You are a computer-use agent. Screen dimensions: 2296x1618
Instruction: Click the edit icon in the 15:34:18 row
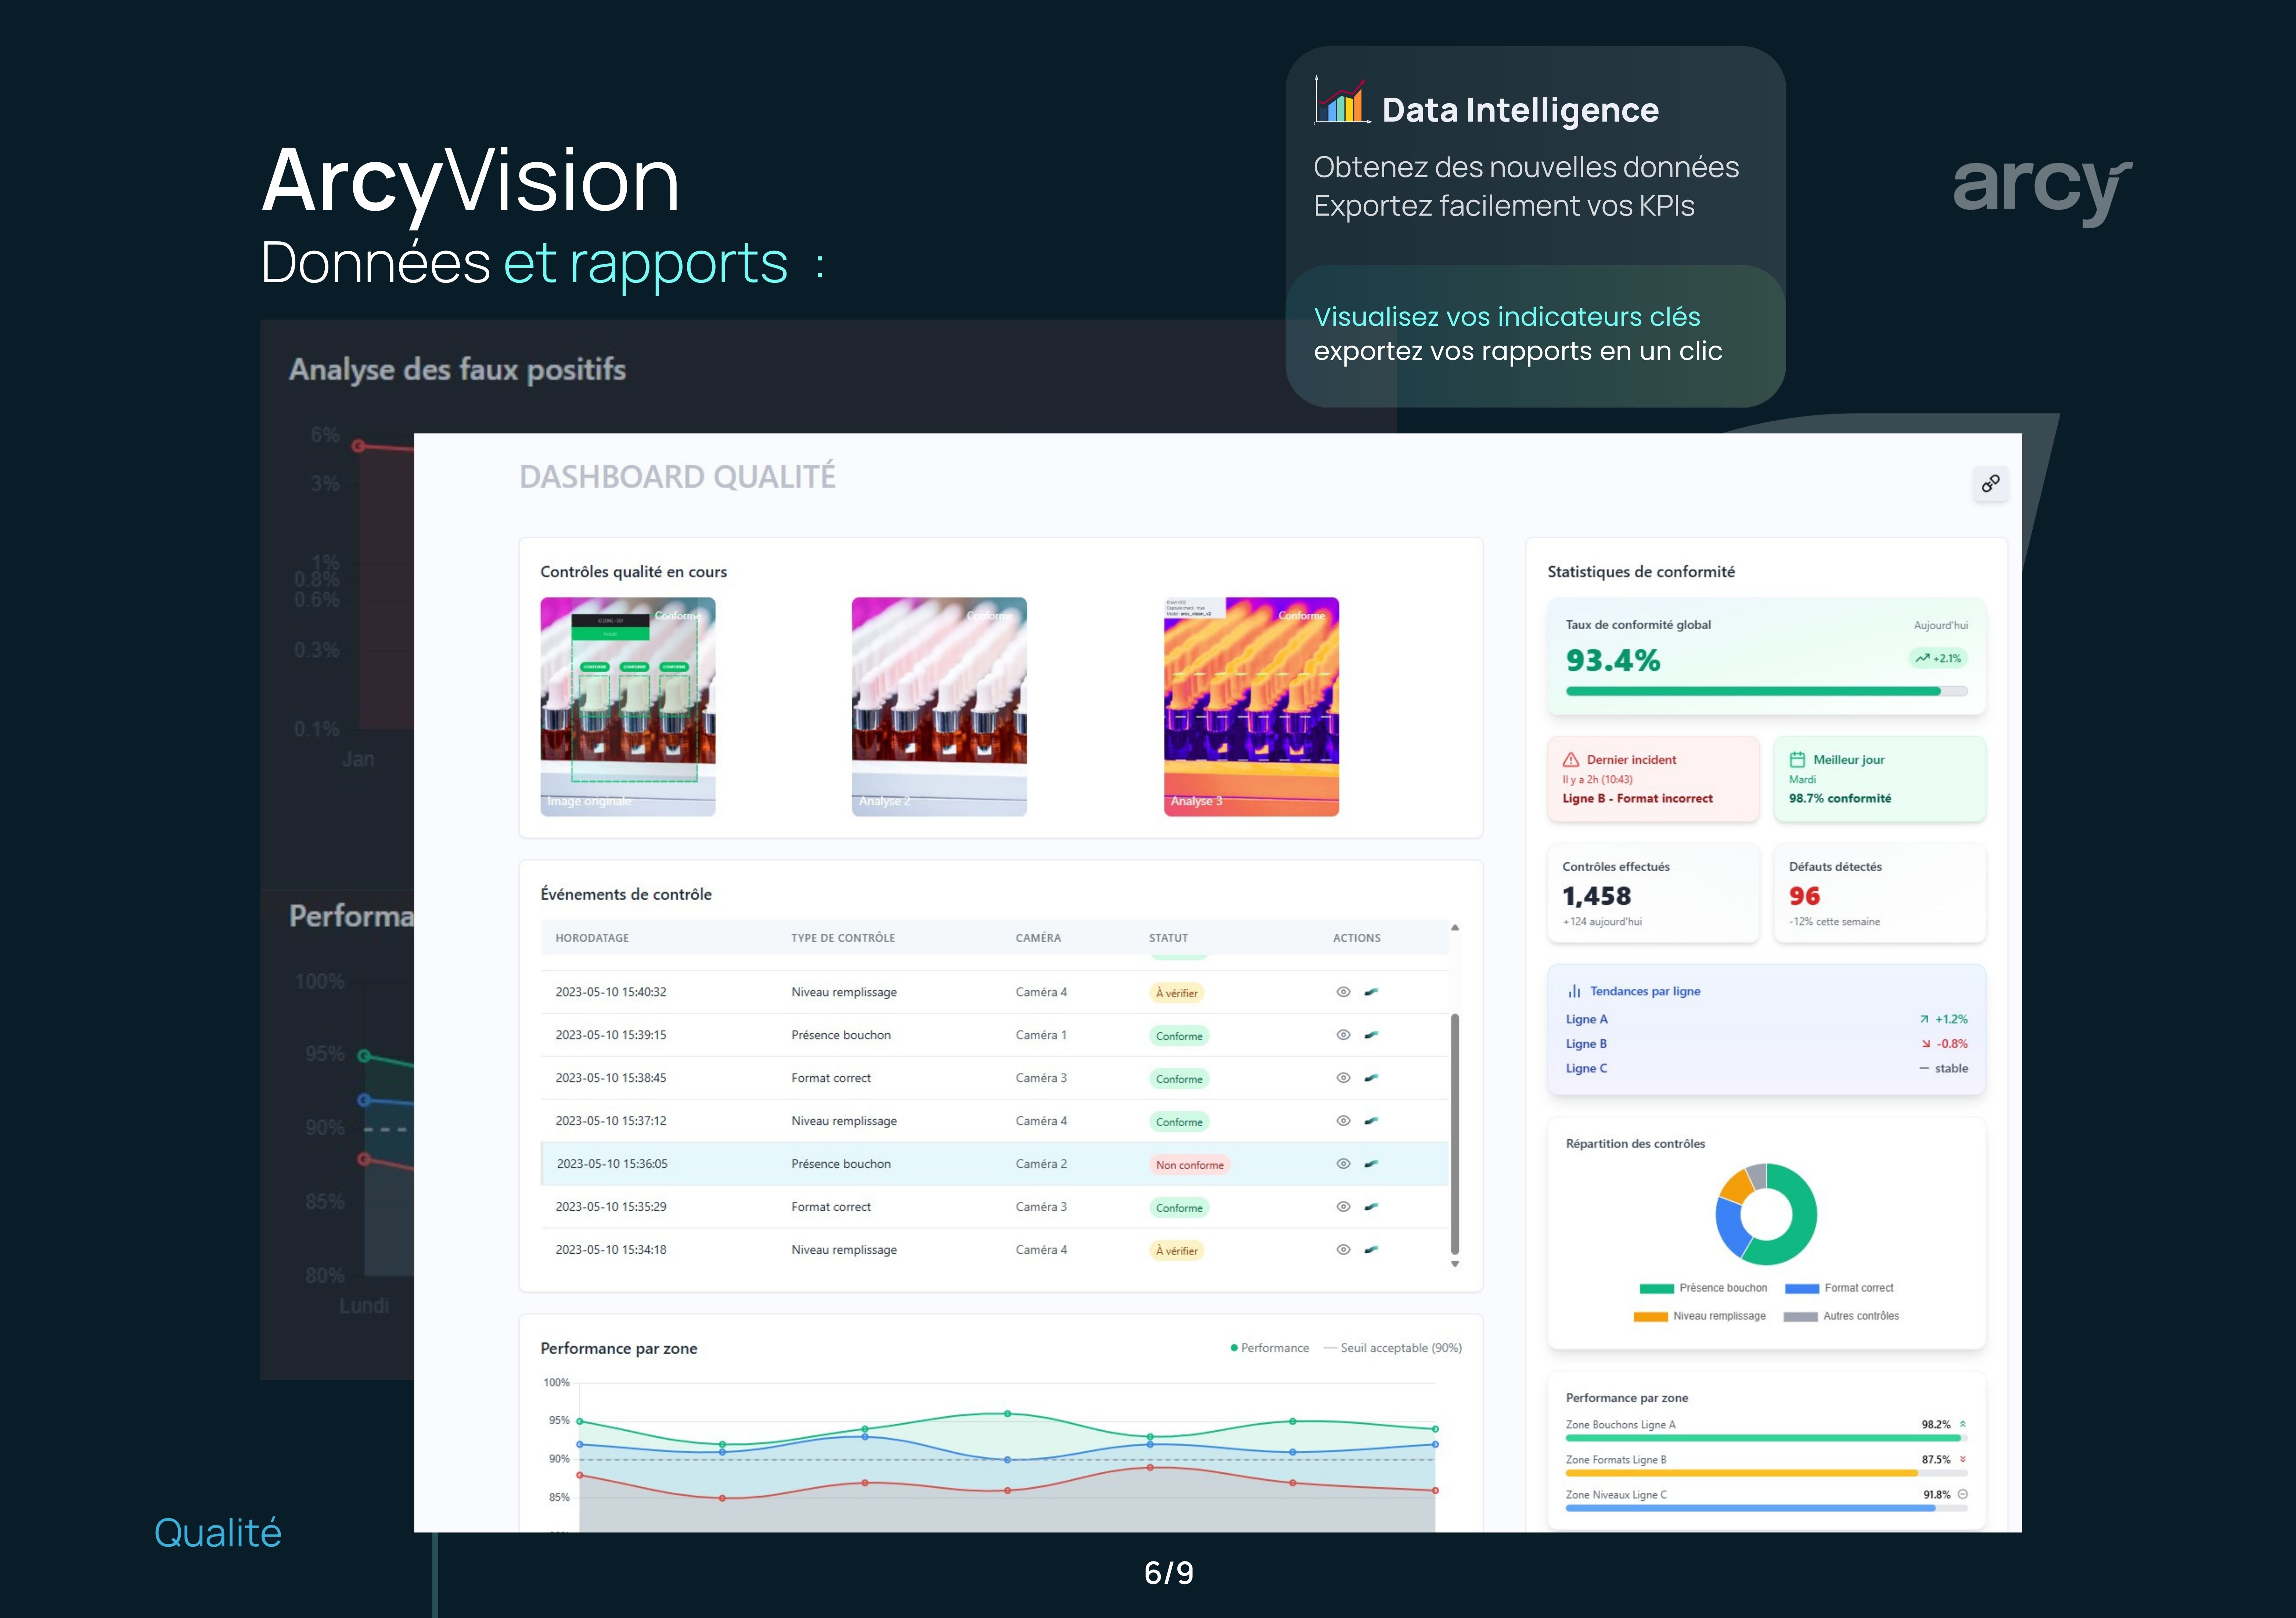pos(1371,1250)
